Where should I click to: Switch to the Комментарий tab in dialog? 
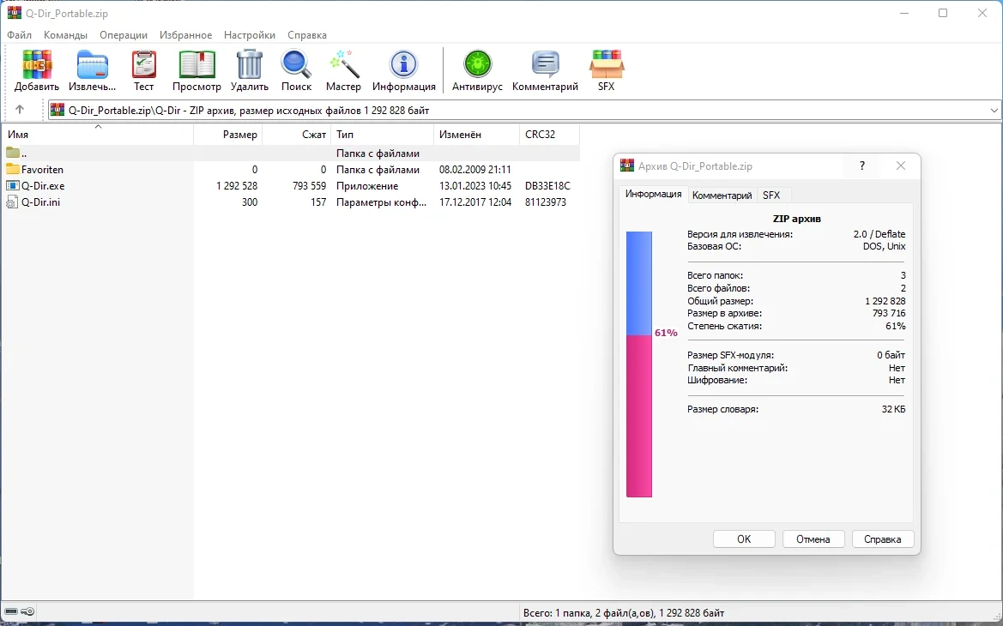tap(722, 195)
